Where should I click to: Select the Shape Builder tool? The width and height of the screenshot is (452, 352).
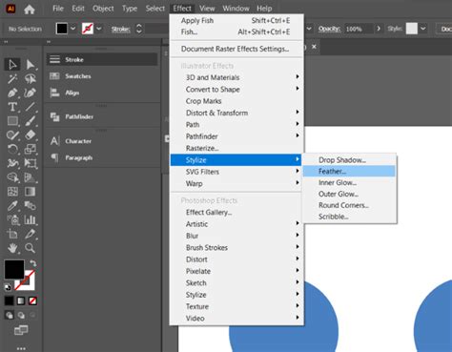[12, 177]
